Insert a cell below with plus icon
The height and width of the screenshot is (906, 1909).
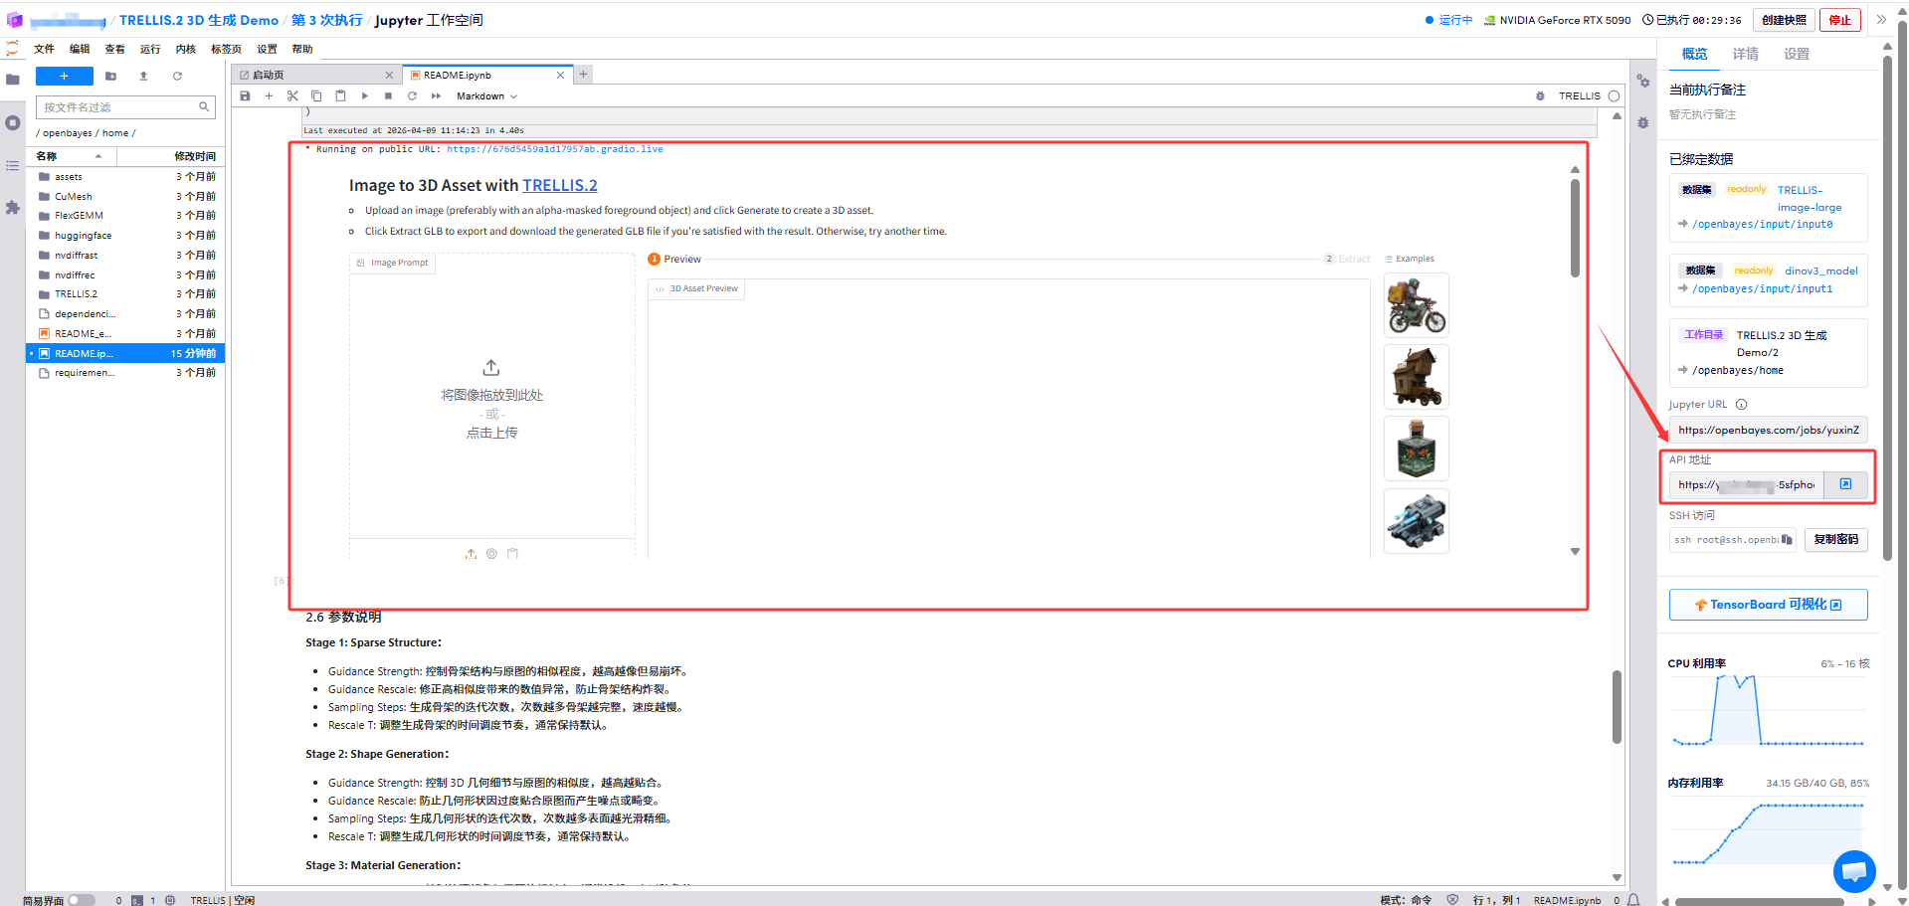coord(269,96)
